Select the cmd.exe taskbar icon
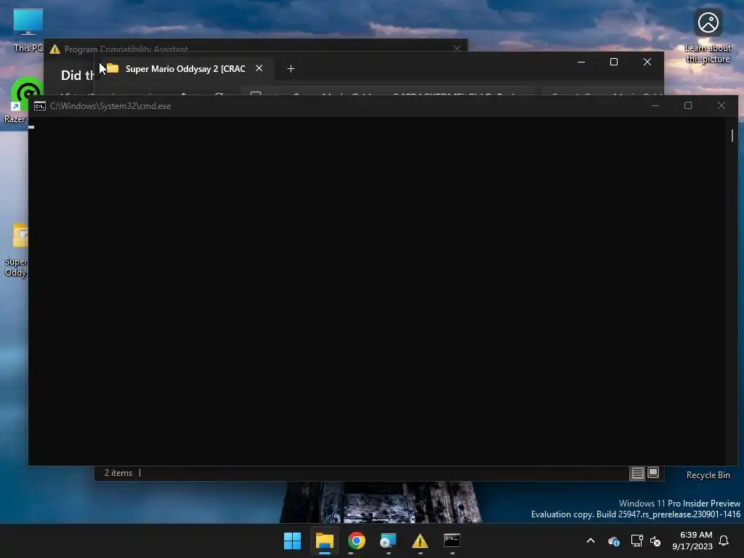The width and height of the screenshot is (744, 558). coord(452,541)
